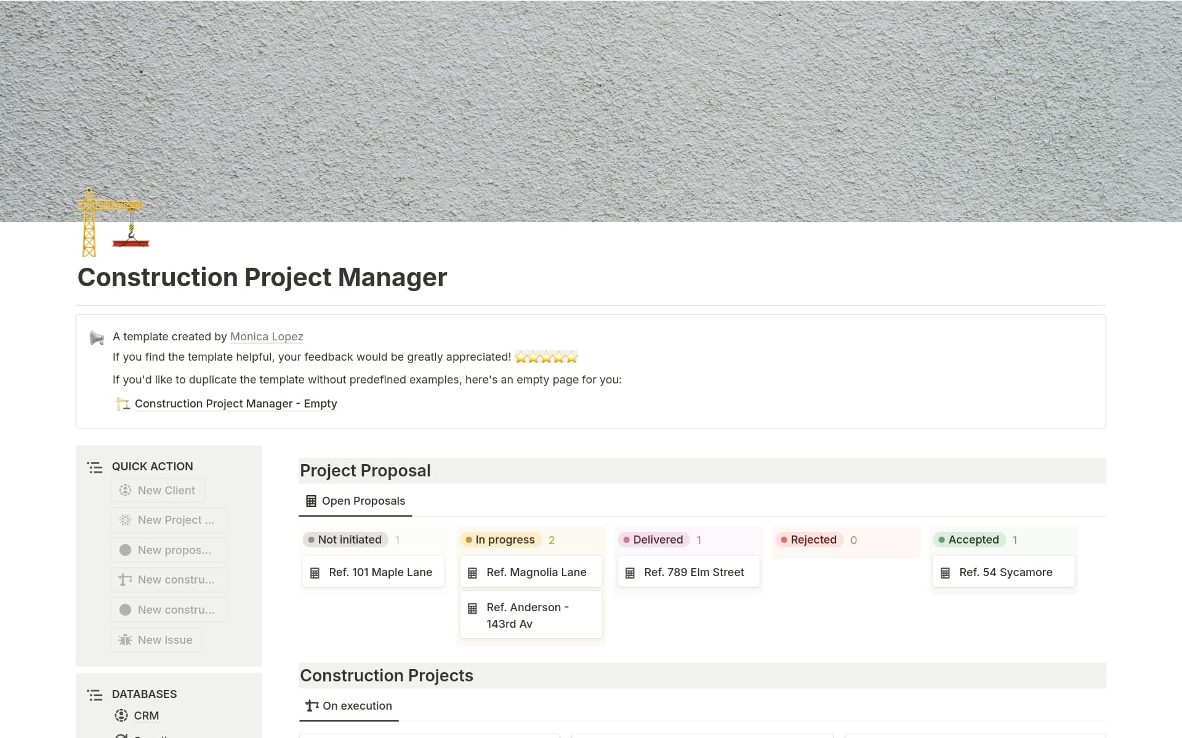Viewport: 1182px width, 738px height.
Task: Click the QUICK ACTION list icon
Action: 95,468
